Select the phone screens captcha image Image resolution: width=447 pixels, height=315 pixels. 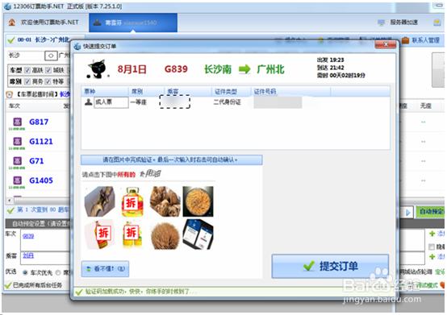(198, 234)
